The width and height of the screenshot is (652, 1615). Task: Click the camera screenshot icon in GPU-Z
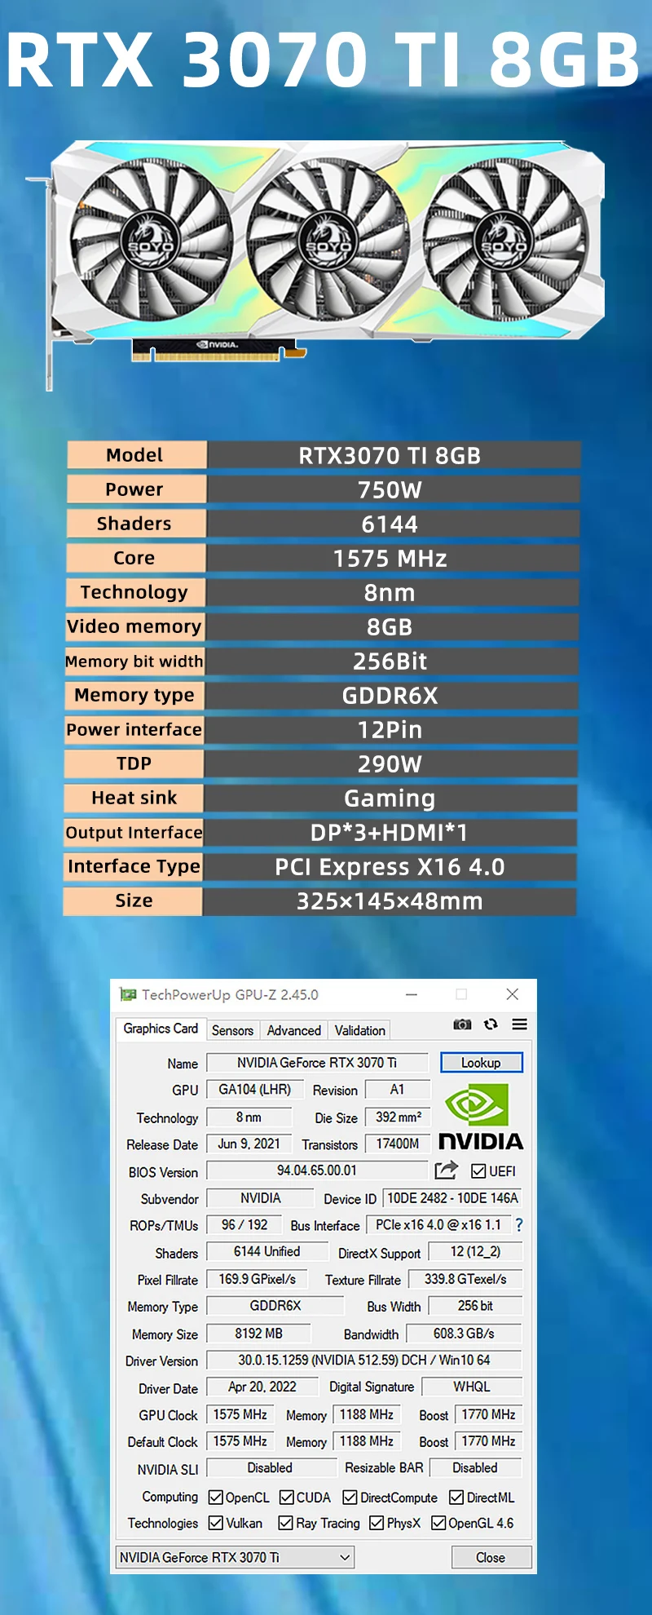[x=462, y=1024]
